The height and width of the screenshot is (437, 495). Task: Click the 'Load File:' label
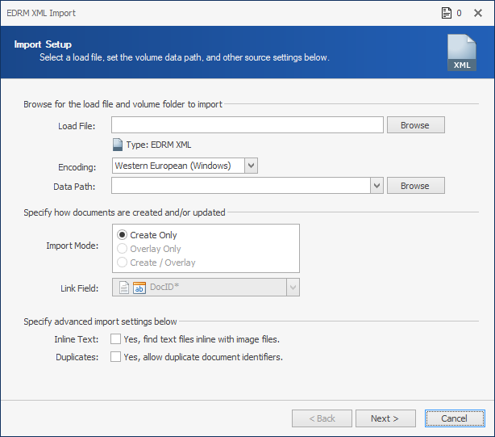[77, 126]
